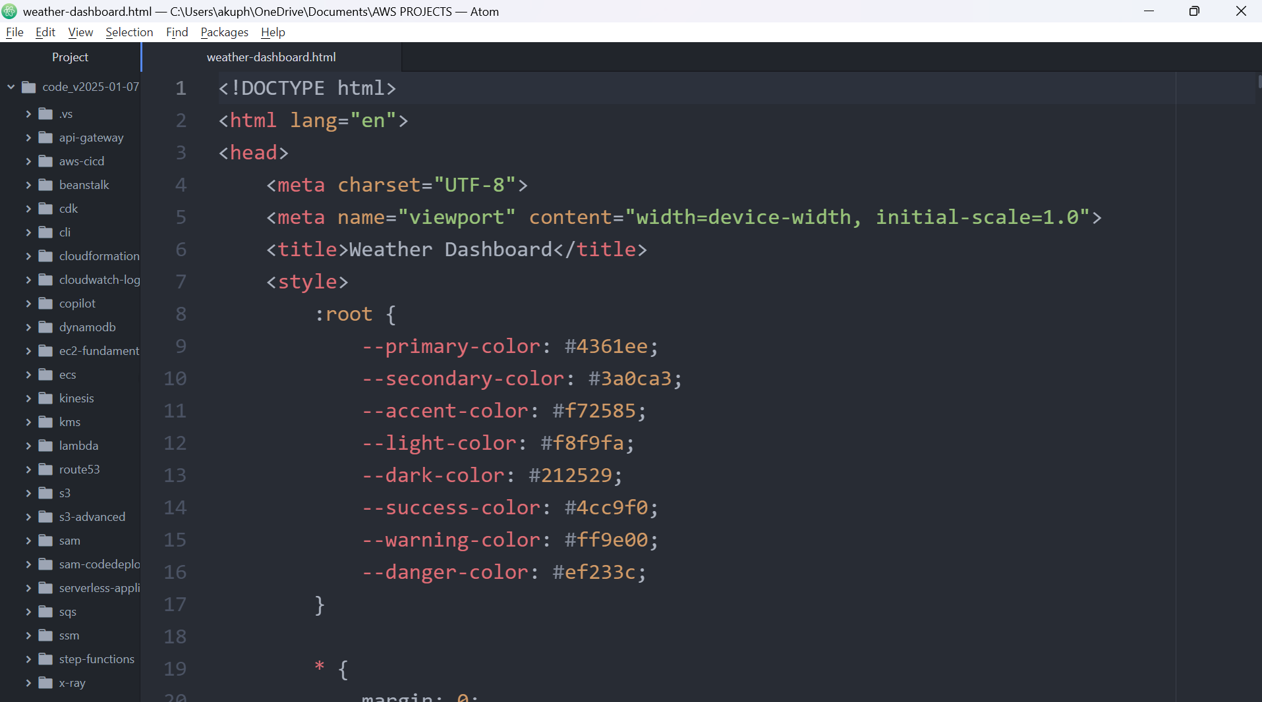Click the copilot folder icon
The width and height of the screenshot is (1262, 702).
[45, 304]
